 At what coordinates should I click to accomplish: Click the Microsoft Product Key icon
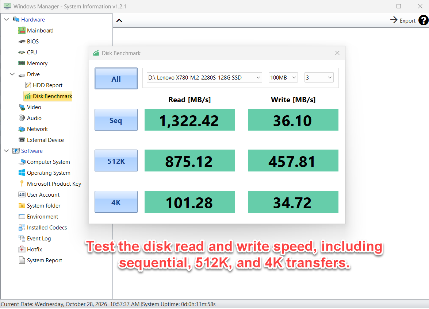(x=22, y=184)
